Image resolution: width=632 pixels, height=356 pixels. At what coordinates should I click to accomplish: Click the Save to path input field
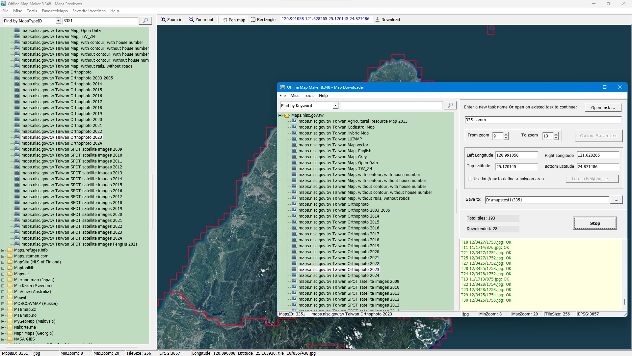click(x=546, y=200)
